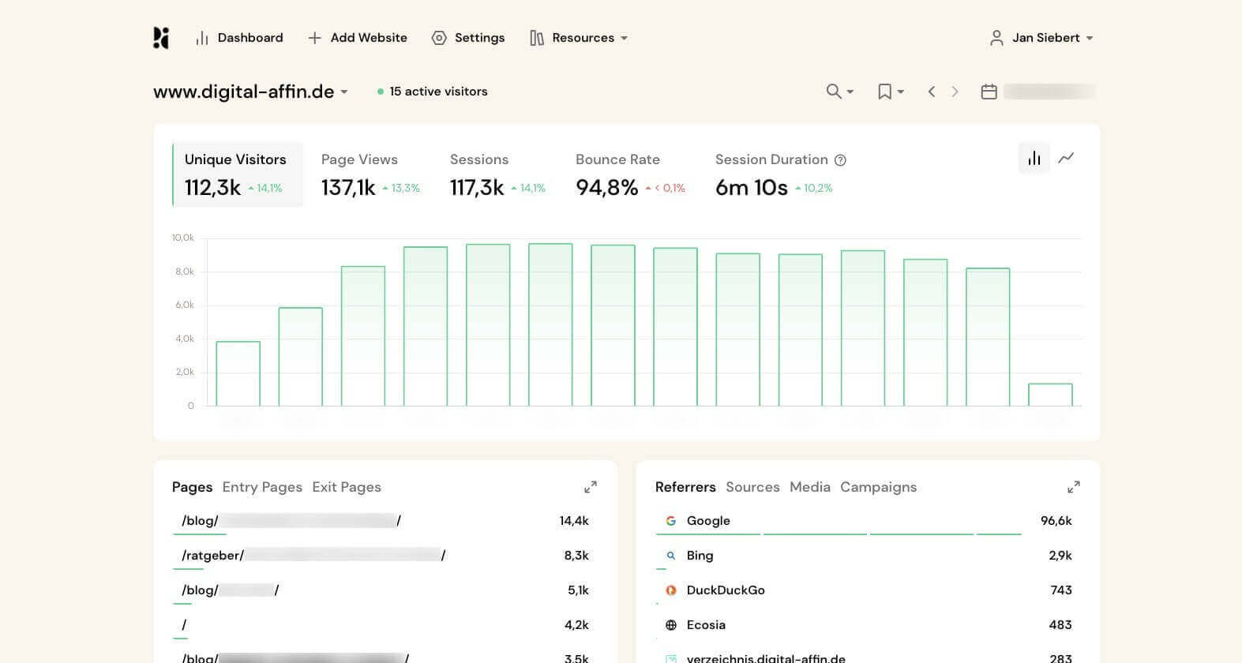1242x663 pixels.
Task: Click the Bing favicon icon
Action: pos(671,556)
